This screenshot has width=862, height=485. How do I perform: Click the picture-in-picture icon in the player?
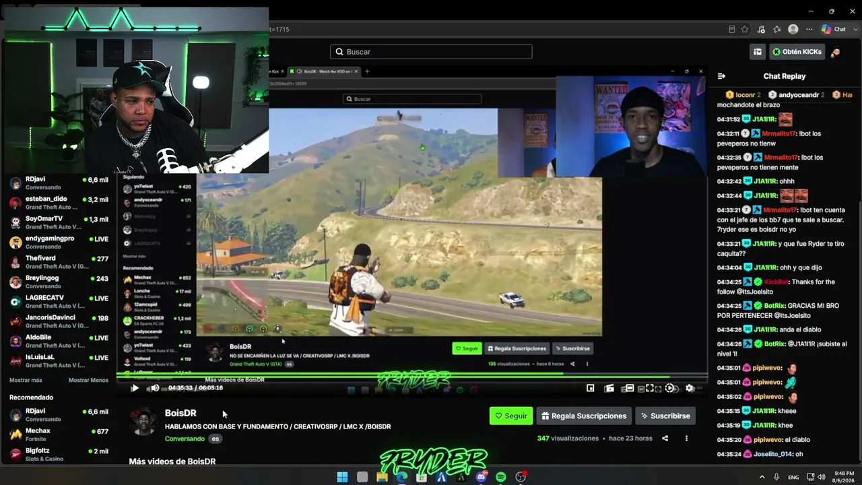point(591,388)
